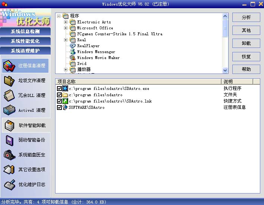This screenshot has width=264, height=205.
Task: Click the 播放器 folder icon
Action: [x=73, y=69]
